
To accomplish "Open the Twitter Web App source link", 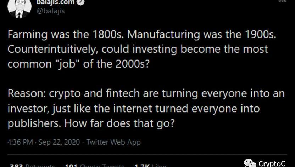I will [113, 142].
